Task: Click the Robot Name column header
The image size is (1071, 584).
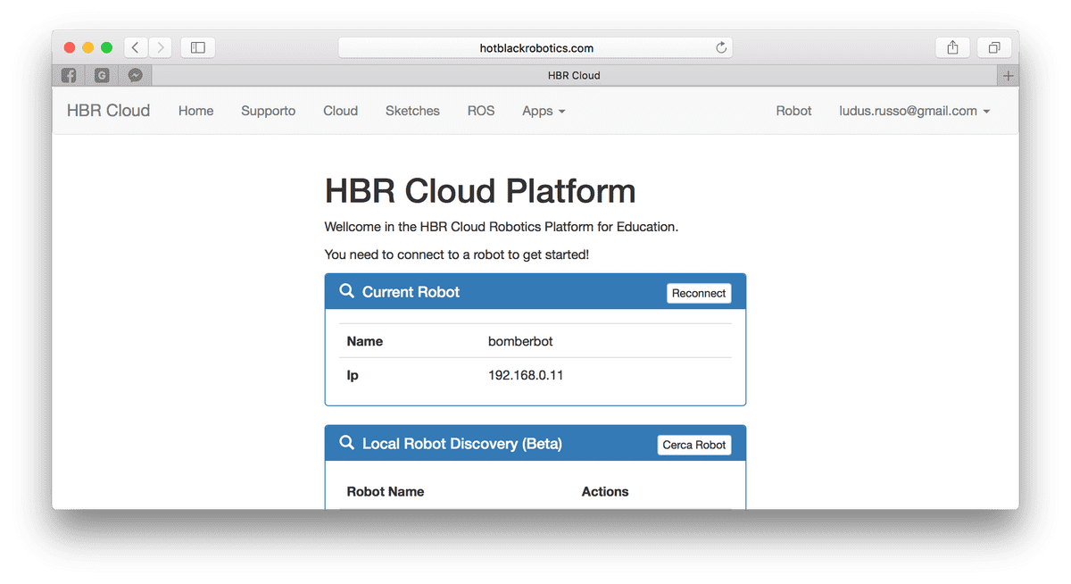Action: 386,491
